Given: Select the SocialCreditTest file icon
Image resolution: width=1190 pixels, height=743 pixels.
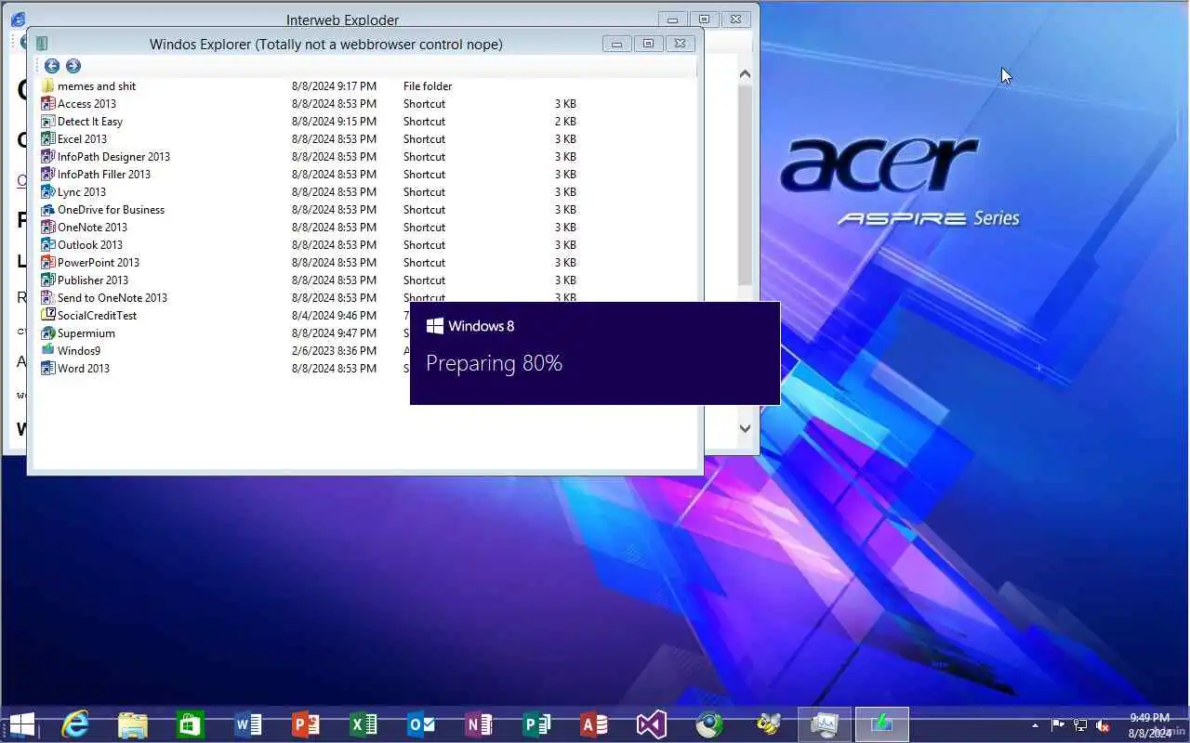Looking at the screenshot, I should point(48,316).
